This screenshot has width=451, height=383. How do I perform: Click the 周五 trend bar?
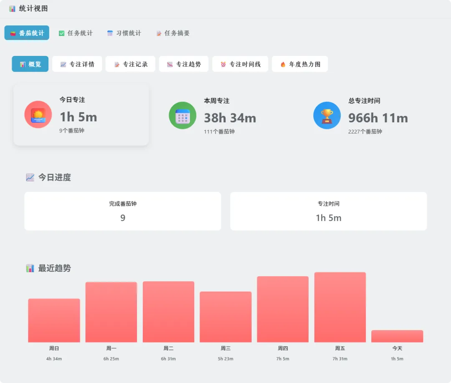click(x=340, y=307)
